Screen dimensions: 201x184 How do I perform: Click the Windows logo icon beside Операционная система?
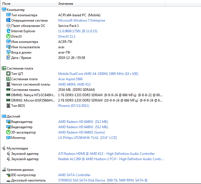pos(8,20)
